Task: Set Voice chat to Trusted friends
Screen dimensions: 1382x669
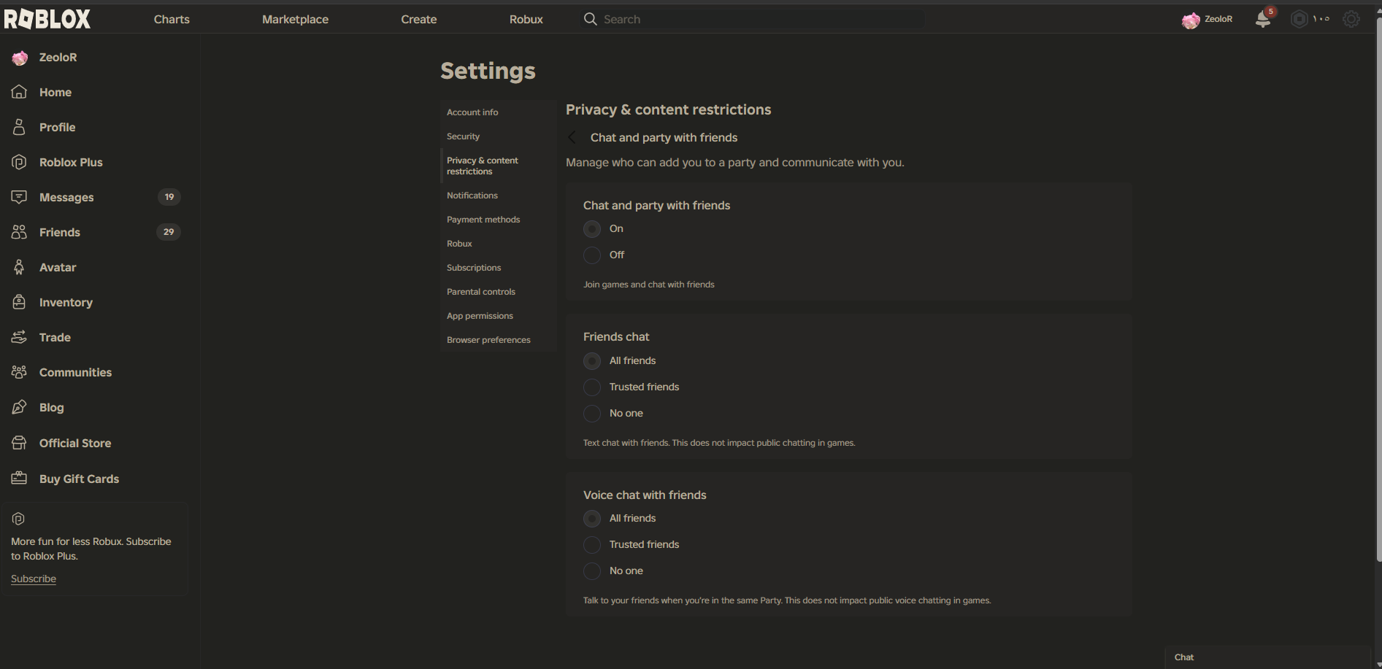Action: pyautogui.click(x=592, y=545)
